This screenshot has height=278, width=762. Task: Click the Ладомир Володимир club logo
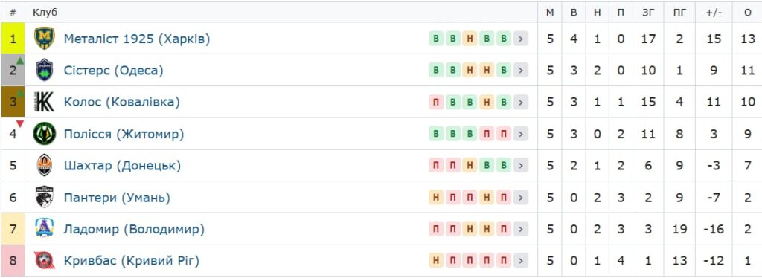pyautogui.click(x=44, y=229)
